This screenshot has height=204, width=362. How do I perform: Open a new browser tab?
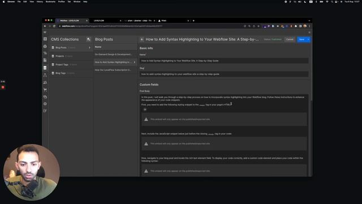pos(193,20)
